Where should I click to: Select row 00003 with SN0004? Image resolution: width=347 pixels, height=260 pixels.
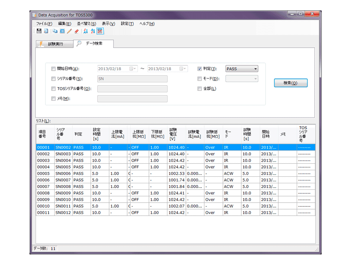176,160
